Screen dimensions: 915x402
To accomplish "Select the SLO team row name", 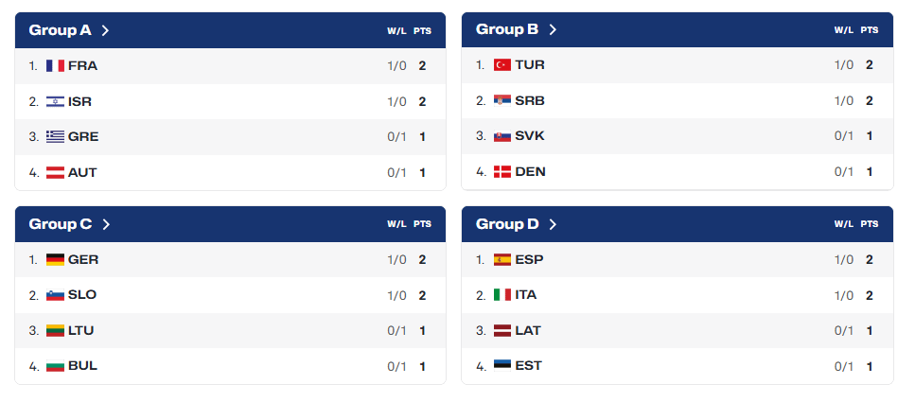I will pos(82,295).
